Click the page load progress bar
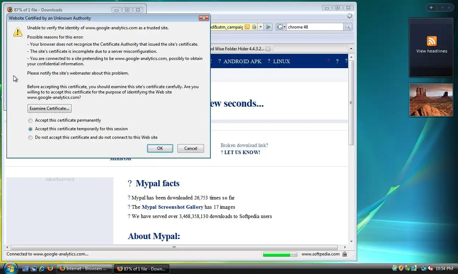 tap(280, 254)
